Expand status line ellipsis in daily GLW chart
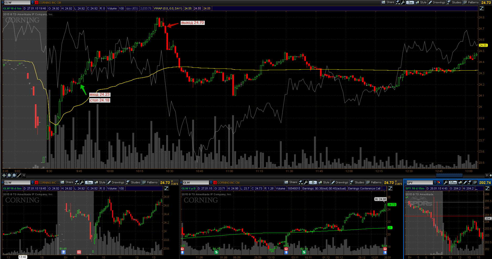Viewport: 492px width, 259px height. coord(384,188)
